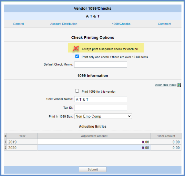Click the 2019 adjustment amount cell
Viewport: 185px width, 176px height.
tap(94, 142)
